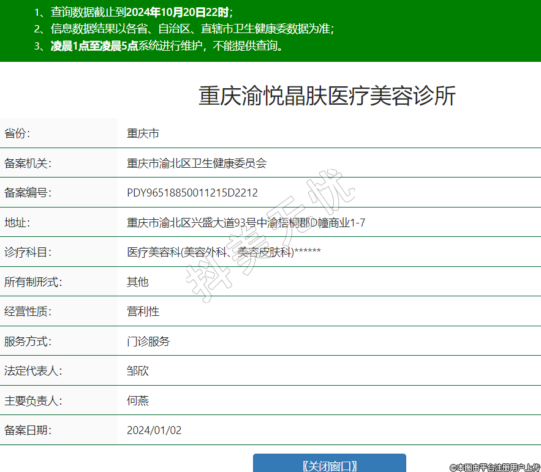Click the business nature value 营利性
541x472 pixels.
click(143, 312)
